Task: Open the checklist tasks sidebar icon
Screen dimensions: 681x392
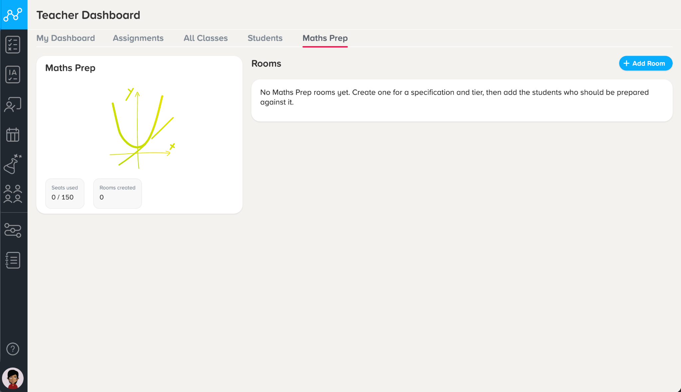Action: tap(13, 44)
